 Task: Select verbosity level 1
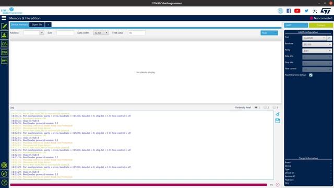256,108
